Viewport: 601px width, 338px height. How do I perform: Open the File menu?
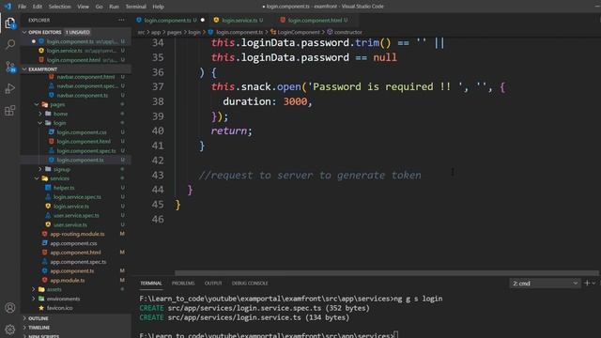pyautogui.click(x=22, y=7)
